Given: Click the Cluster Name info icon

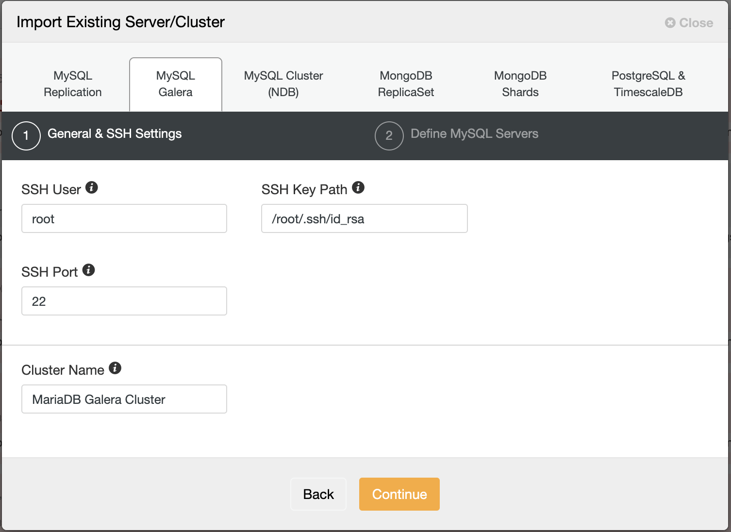Looking at the screenshot, I should click(115, 367).
